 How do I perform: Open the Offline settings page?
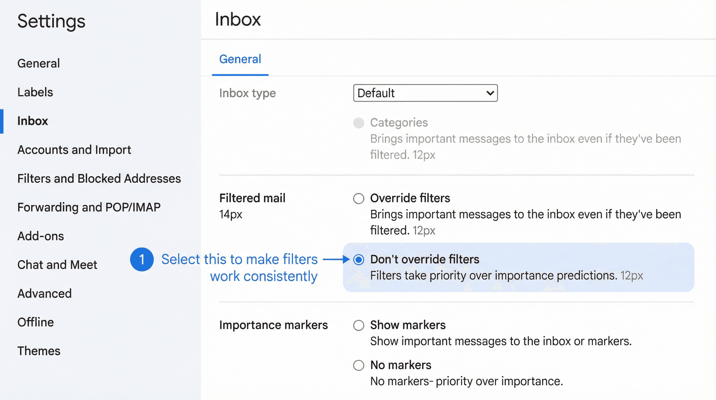tap(35, 322)
